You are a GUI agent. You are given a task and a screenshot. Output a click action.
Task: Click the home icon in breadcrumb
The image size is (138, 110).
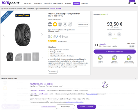[x=2, y=9]
